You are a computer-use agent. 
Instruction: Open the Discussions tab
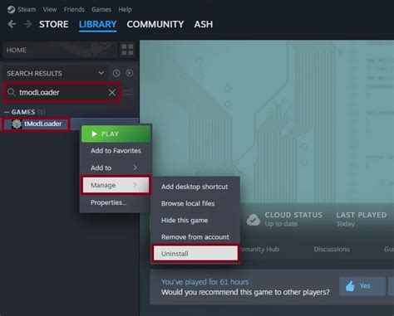coord(332,250)
